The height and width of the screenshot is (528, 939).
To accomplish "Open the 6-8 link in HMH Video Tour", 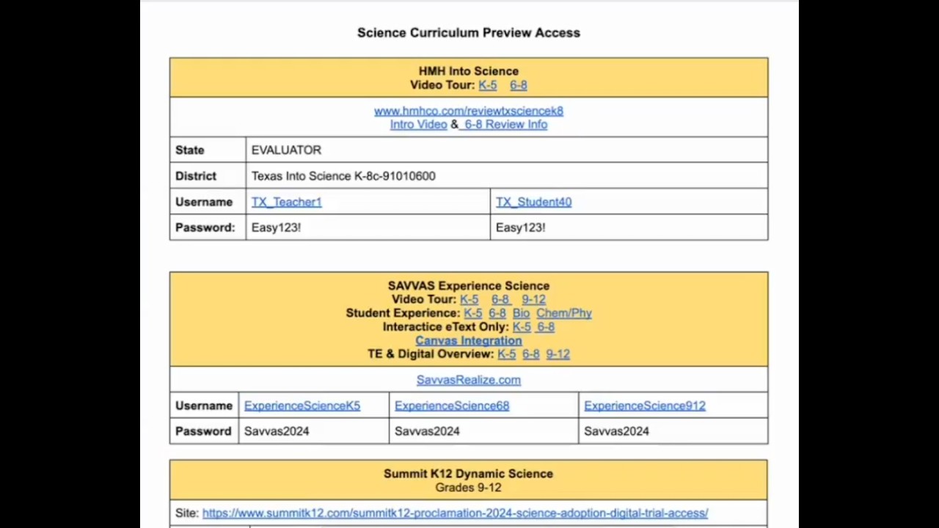I will 519,85.
